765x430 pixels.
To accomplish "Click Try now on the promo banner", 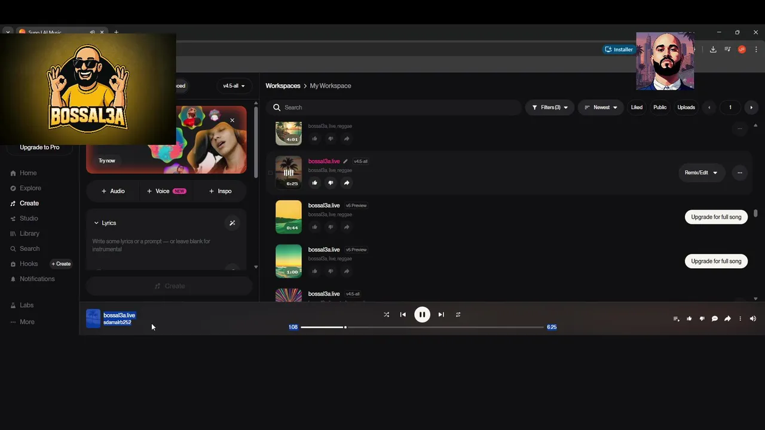I will (107, 161).
